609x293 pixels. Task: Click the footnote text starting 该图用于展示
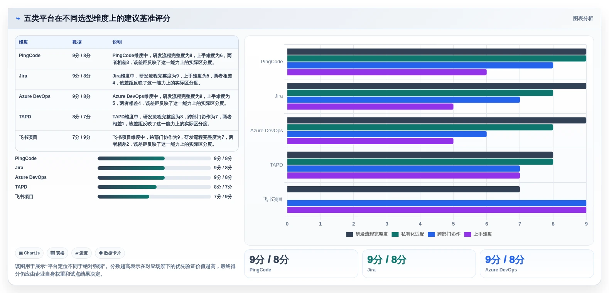click(x=125, y=270)
